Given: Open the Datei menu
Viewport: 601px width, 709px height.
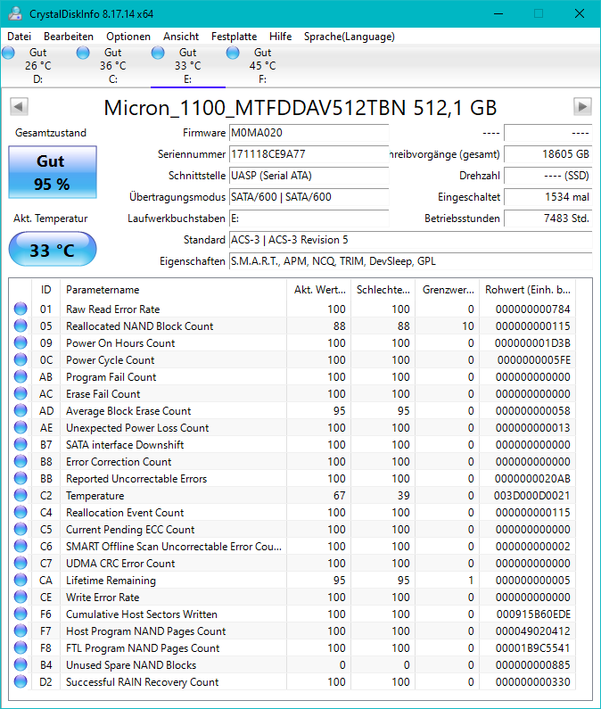Looking at the screenshot, I should pos(19,37).
